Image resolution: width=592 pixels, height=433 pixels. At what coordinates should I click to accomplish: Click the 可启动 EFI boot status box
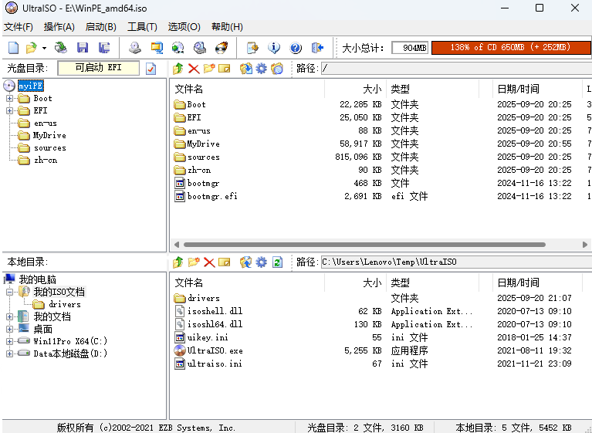[99, 68]
